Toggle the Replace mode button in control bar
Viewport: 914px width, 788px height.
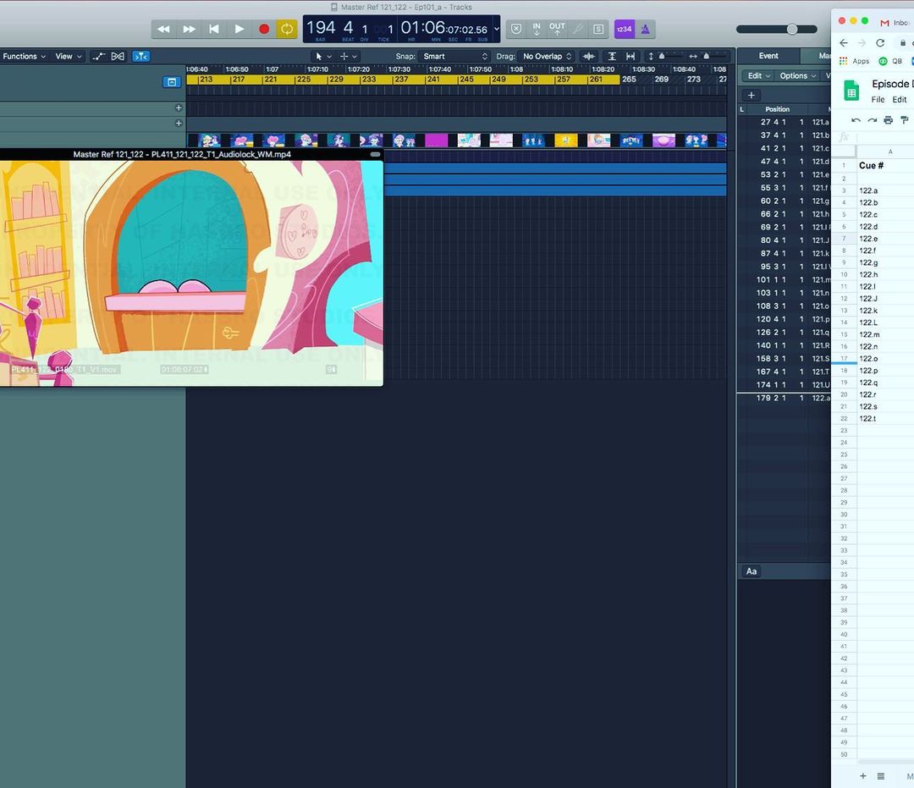516,29
